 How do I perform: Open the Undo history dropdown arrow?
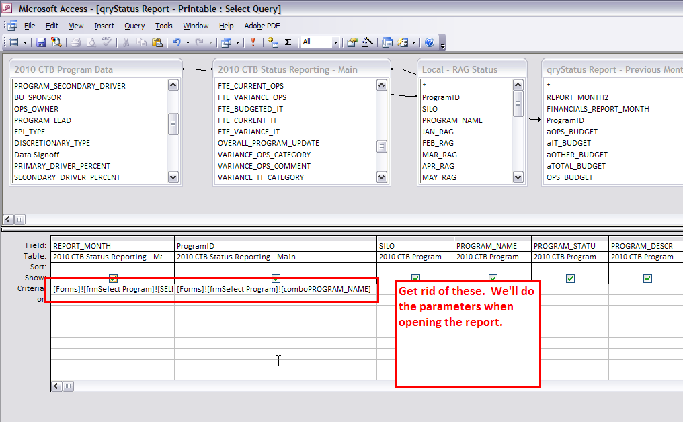coord(188,42)
